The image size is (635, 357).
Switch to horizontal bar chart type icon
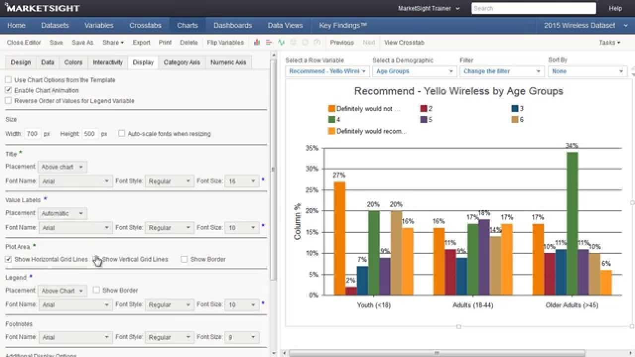tap(269, 42)
